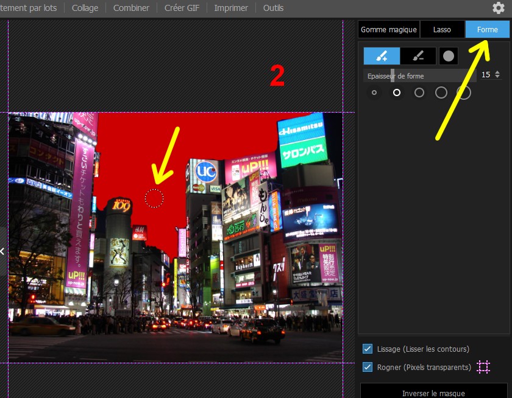The width and height of the screenshot is (512, 398).
Task: Switch to the Lasso tab
Action: tap(442, 29)
